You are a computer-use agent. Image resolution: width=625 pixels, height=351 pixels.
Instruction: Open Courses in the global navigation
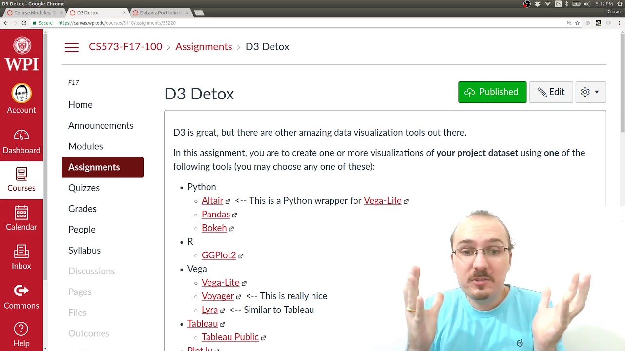(21, 179)
